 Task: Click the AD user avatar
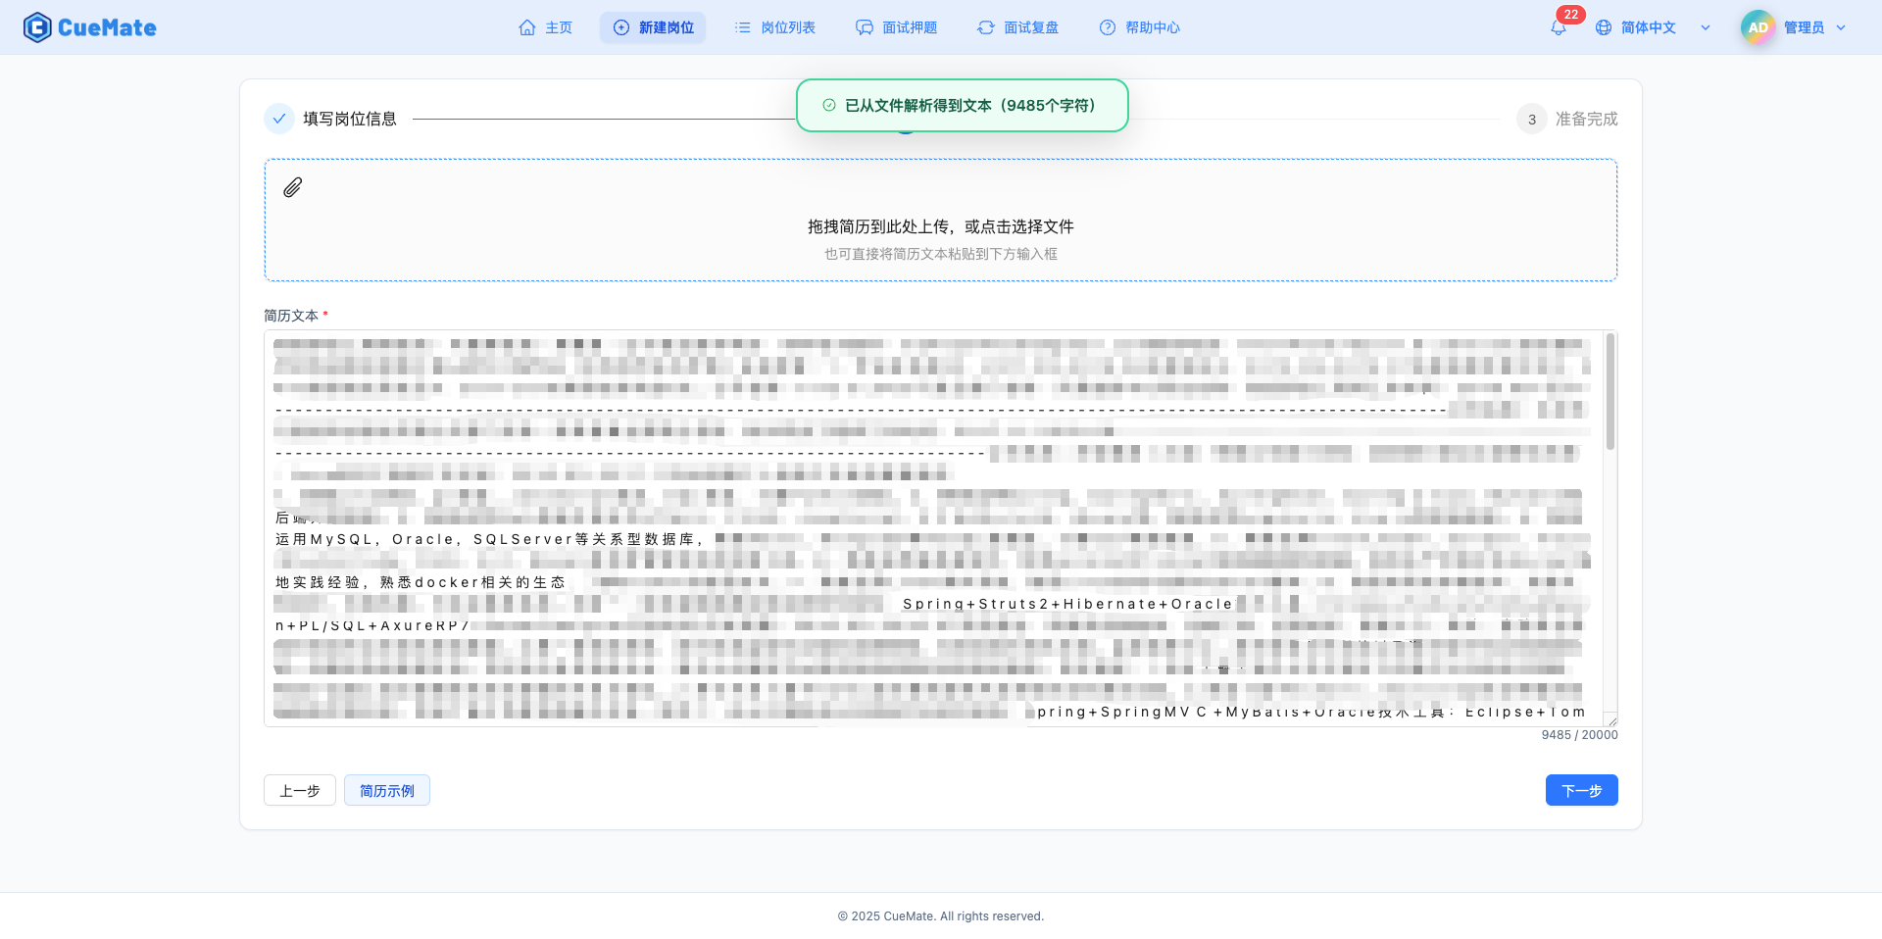coord(1758,27)
